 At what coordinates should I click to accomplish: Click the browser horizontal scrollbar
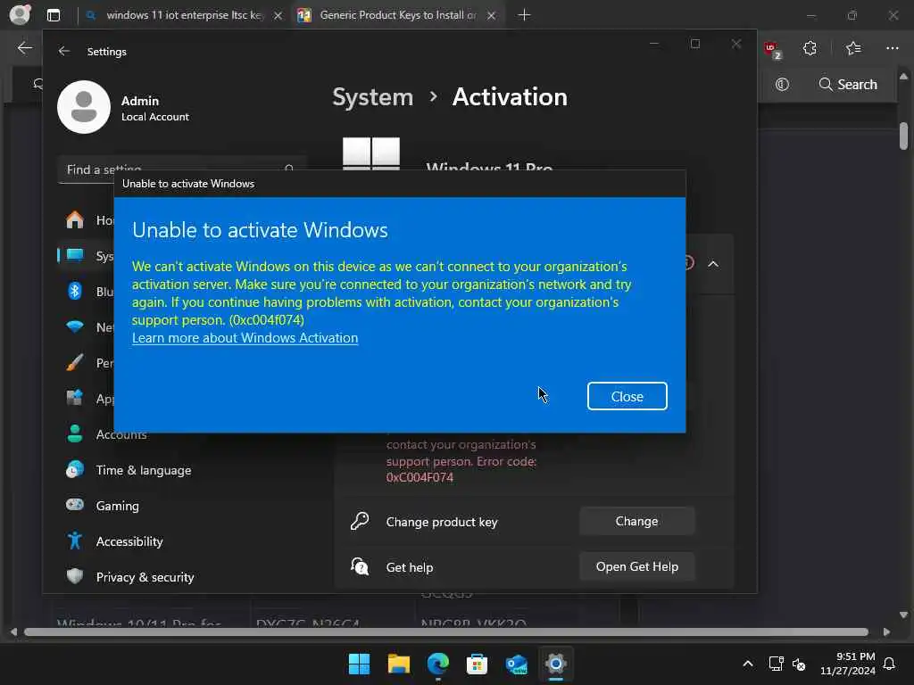pyautogui.click(x=446, y=632)
